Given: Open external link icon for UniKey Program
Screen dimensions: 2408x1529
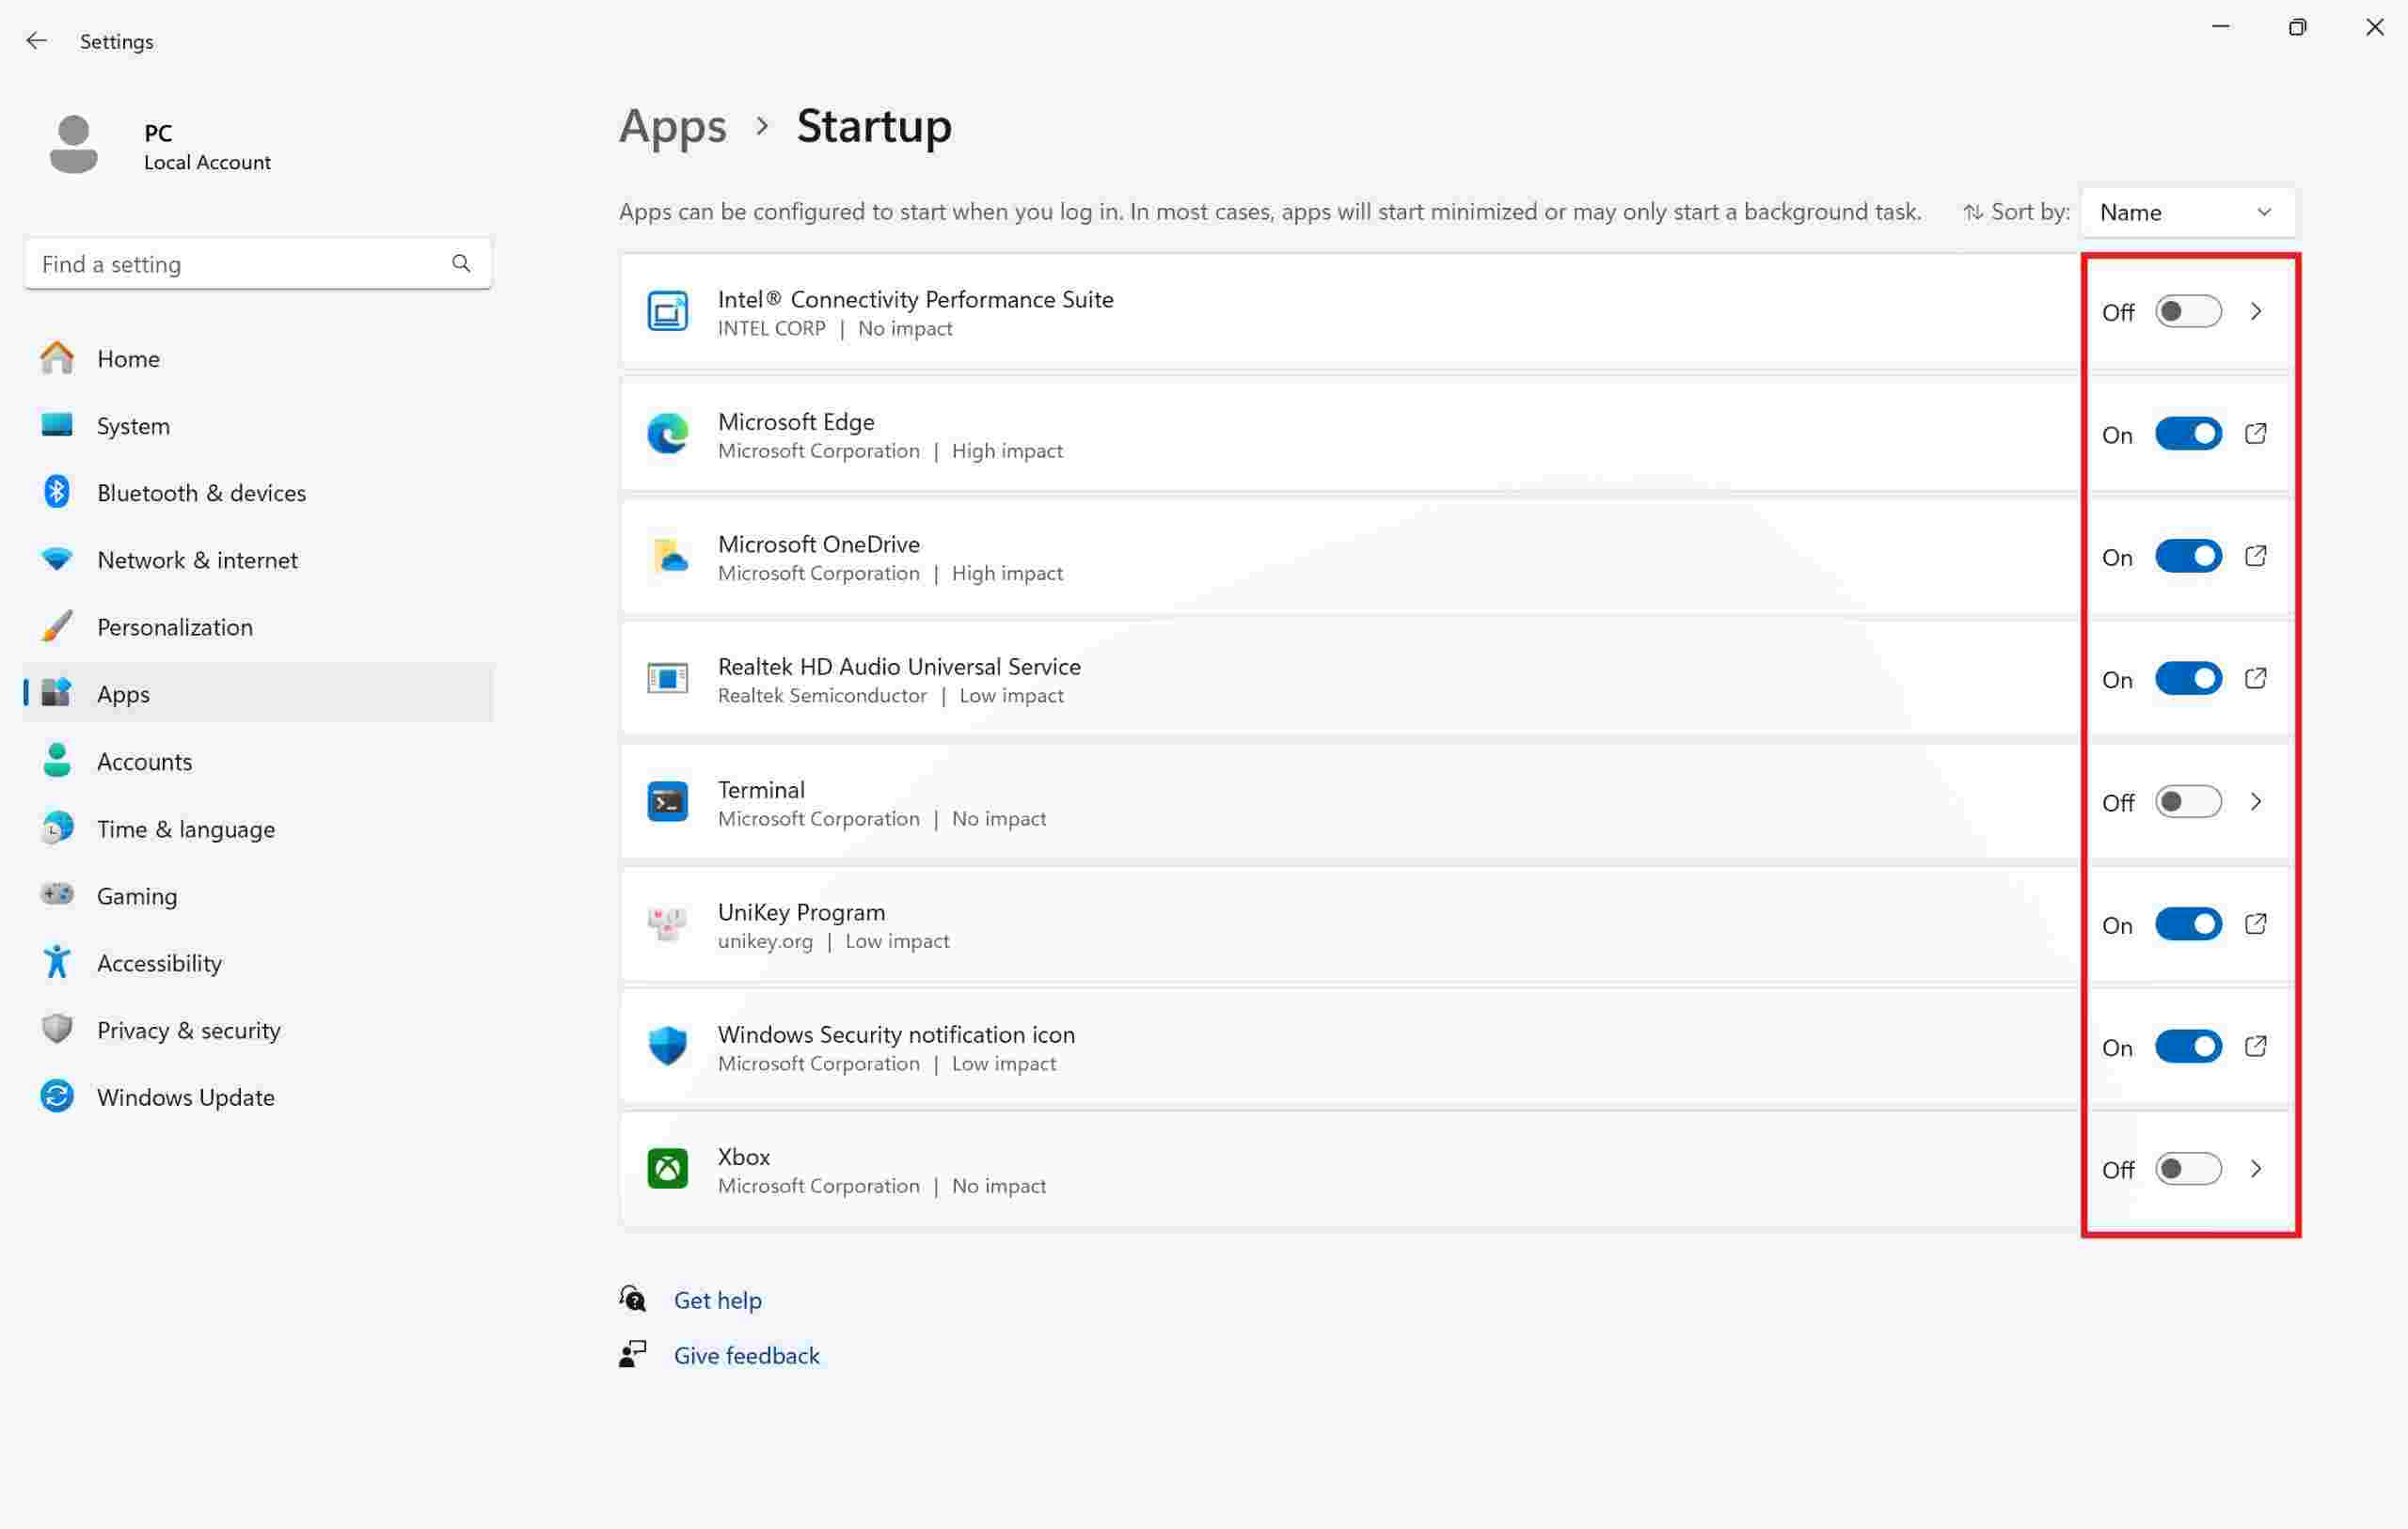Looking at the screenshot, I should tap(2255, 924).
